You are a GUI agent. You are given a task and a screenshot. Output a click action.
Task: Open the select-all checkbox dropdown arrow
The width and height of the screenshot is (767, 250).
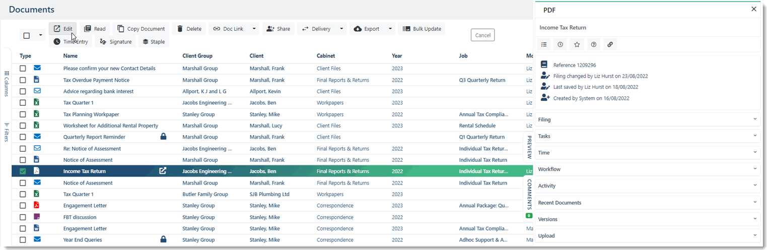coord(40,35)
